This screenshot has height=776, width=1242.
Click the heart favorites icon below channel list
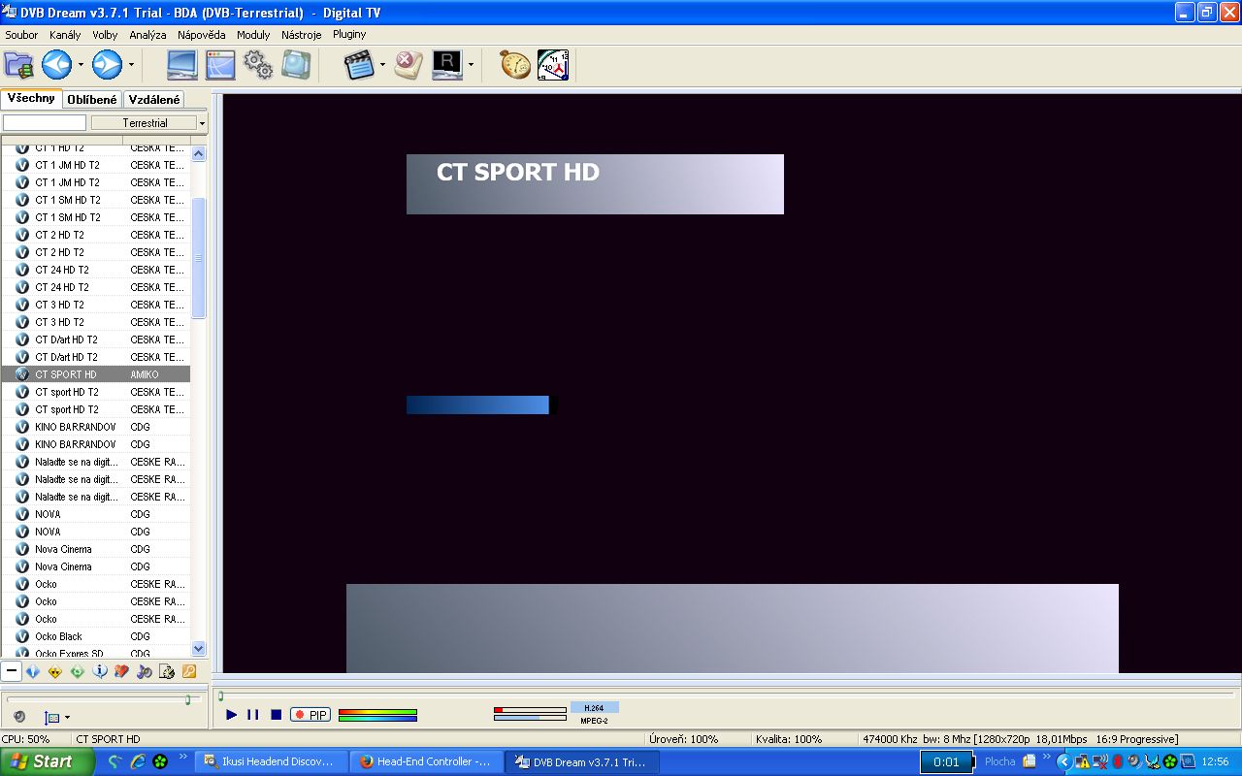(x=121, y=671)
